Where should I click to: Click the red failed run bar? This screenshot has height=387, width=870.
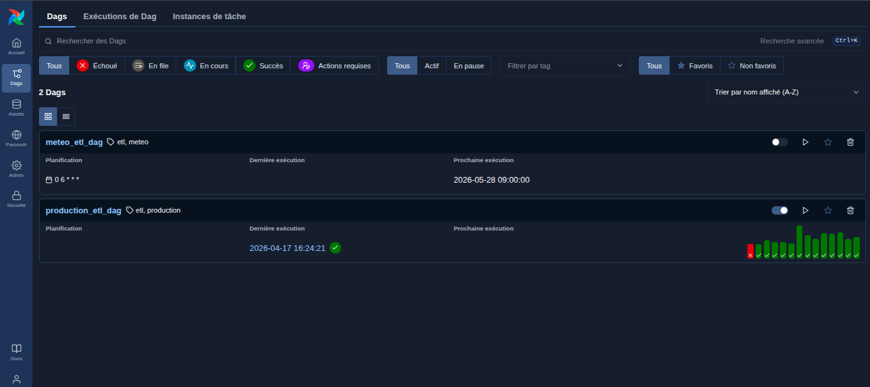pyautogui.click(x=751, y=251)
